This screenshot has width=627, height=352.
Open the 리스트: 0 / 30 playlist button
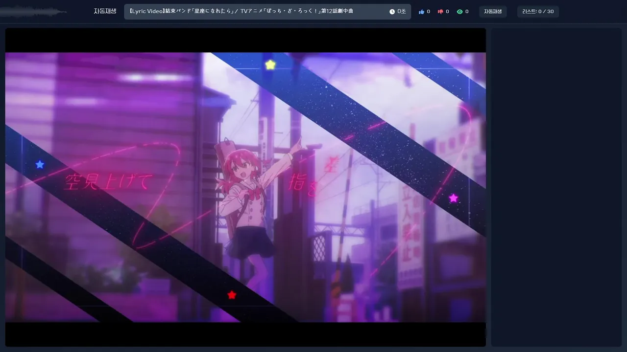pyautogui.click(x=538, y=12)
